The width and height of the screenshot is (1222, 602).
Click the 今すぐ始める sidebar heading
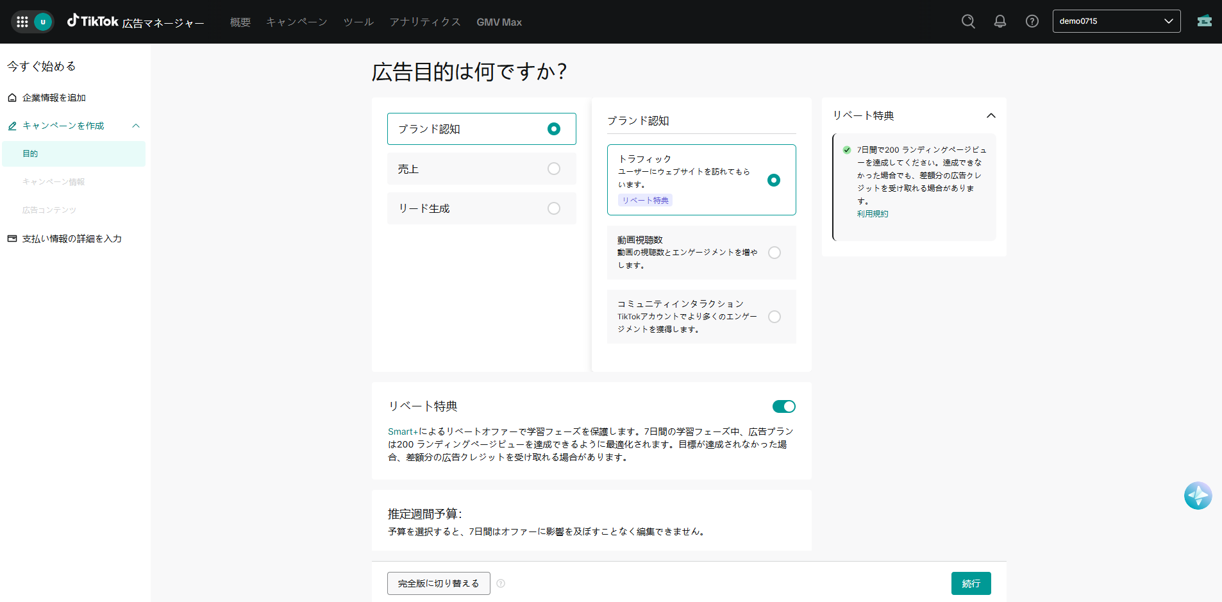point(42,66)
